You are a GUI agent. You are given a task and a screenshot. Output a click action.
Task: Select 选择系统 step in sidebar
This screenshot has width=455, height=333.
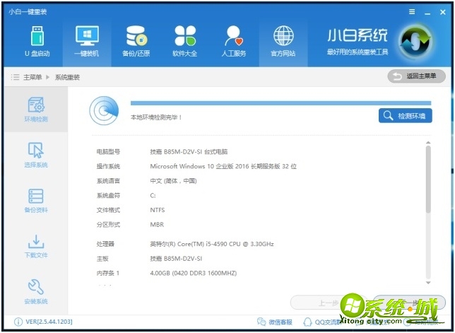[36, 155]
